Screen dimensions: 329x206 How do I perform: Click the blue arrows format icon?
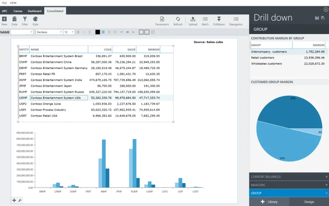(x=127, y=32)
